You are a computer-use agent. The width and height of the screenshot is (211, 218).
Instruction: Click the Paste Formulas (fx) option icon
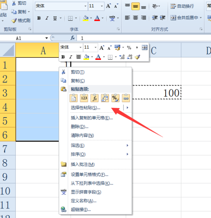click(94, 98)
